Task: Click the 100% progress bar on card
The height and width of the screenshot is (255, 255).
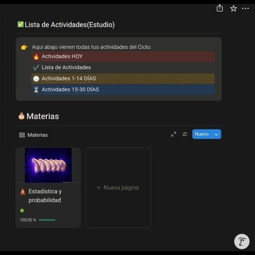Action: 47,220
